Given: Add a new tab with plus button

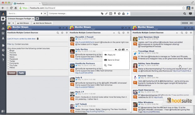Looking at the screenshot, I should pos(37,19).
